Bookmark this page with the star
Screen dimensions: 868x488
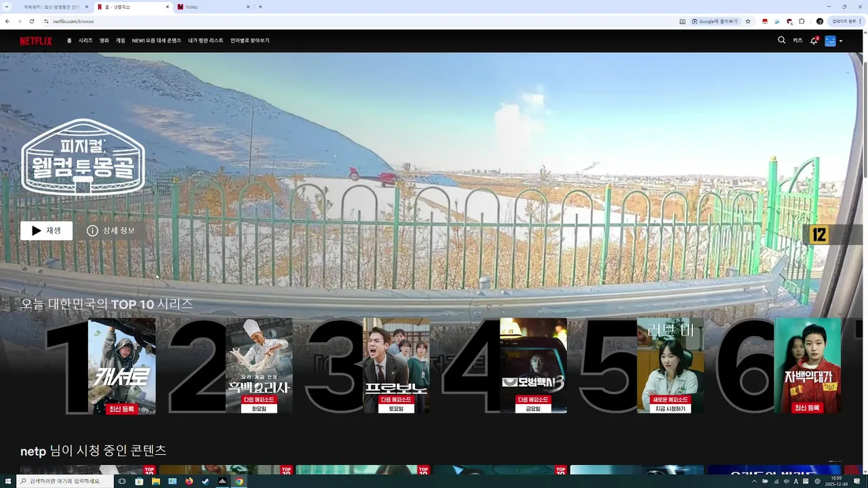748,21
